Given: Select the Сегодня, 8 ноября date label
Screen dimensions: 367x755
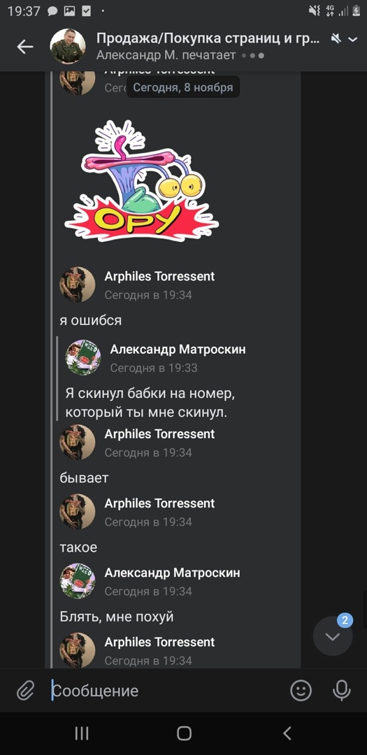Looking at the screenshot, I should click(x=183, y=87).
